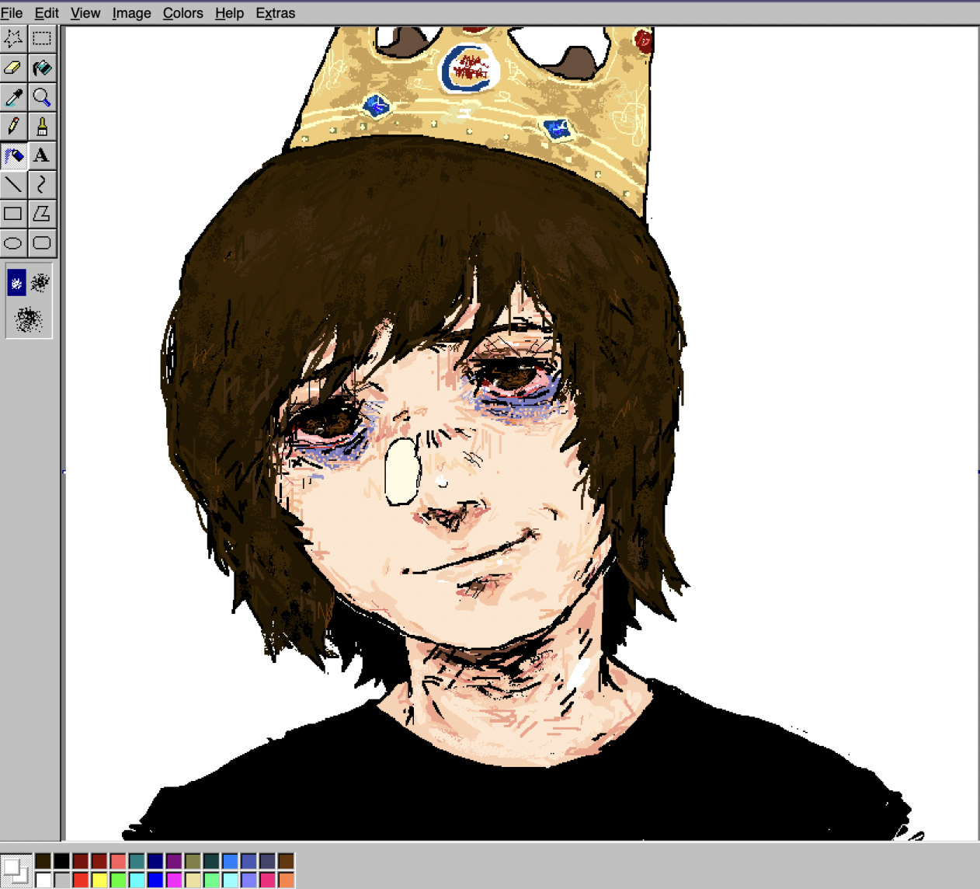Select the hot pink palette swatch
This screenshot has height=889, width=980.
point(267,880)
